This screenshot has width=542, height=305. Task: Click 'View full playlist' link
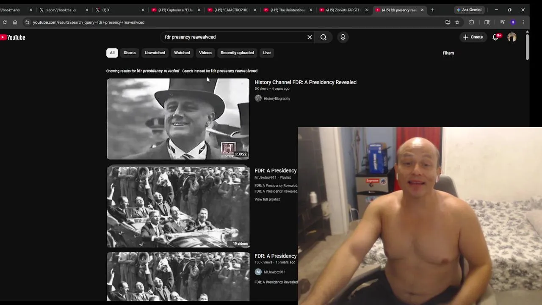pyautogui.click(x=267, y=199)
